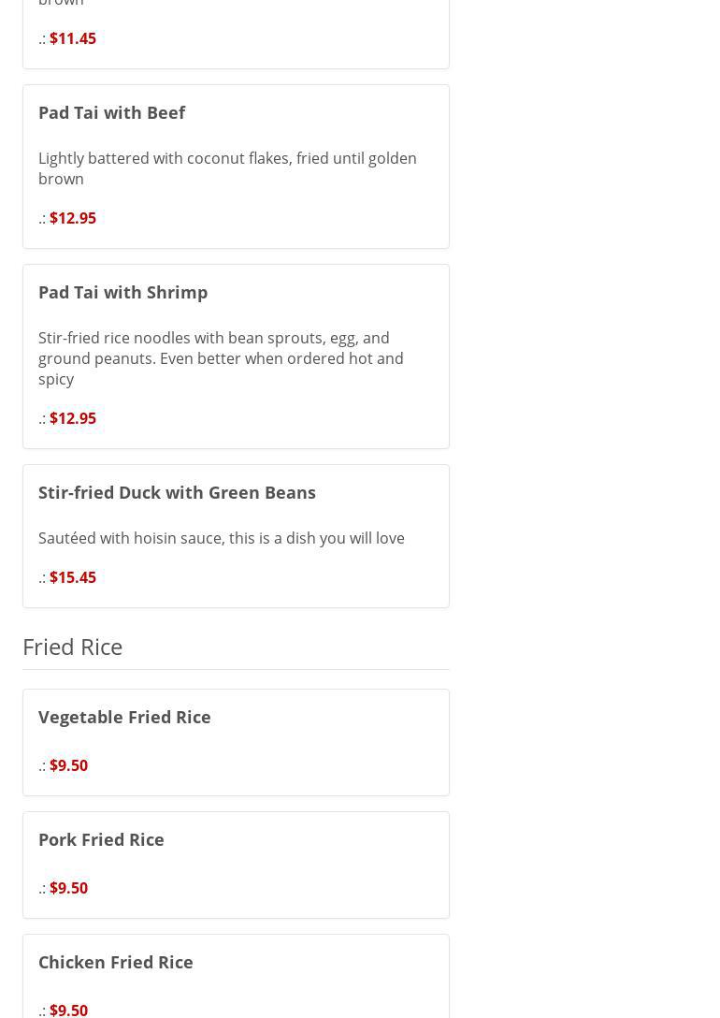Open the Pad Tai with Beef item

111,112
